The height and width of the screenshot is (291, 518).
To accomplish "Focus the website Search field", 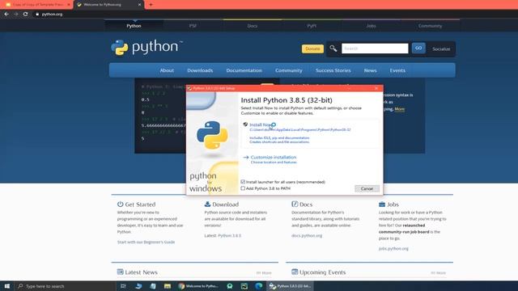I will point(375,48).
